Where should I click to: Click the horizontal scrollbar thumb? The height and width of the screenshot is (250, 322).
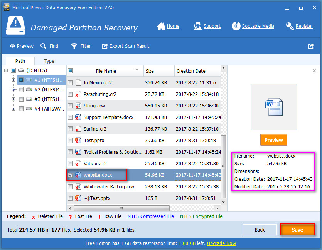point(121,208)
